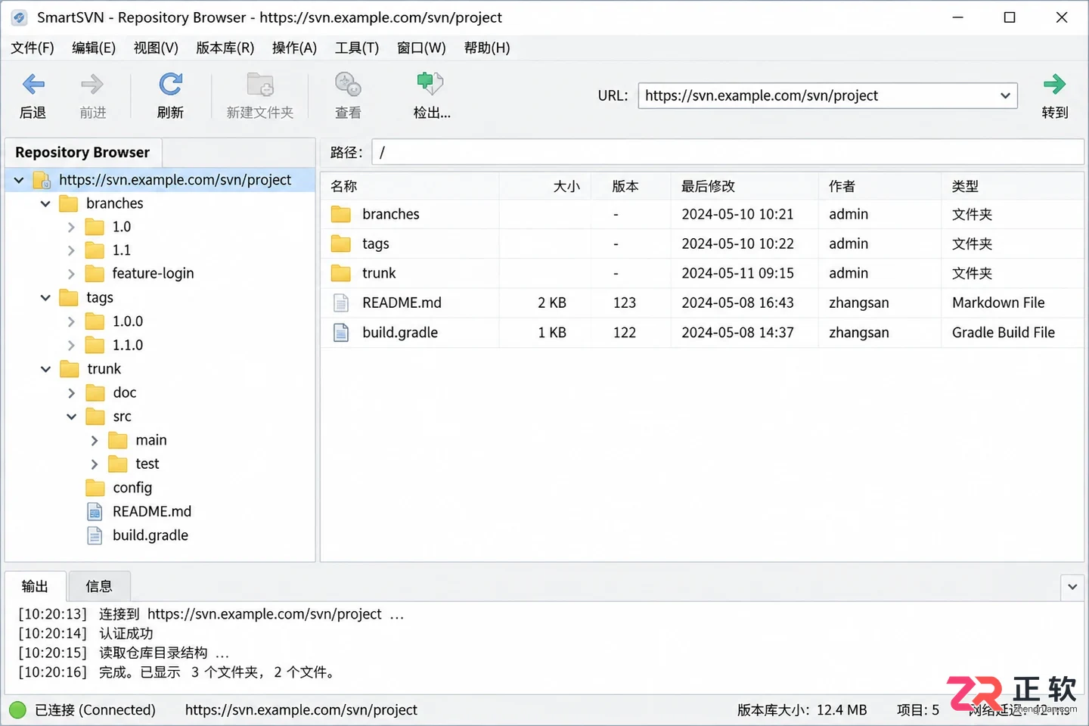Click the View (查看) toolbar icon
1089x726 pixels.
click(x=348, y=84)
